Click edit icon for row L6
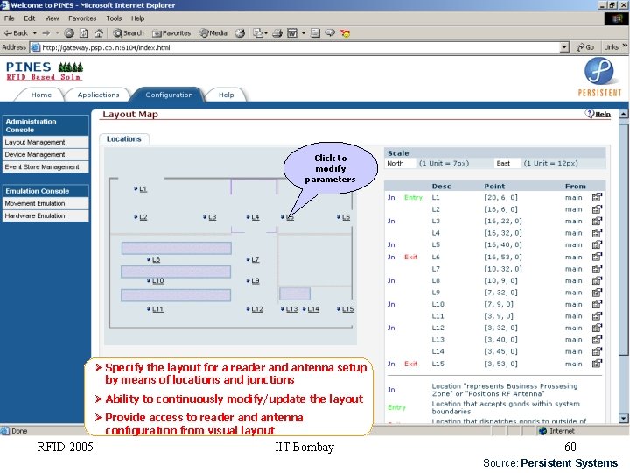The image size is (630, 473). point(597,257)
